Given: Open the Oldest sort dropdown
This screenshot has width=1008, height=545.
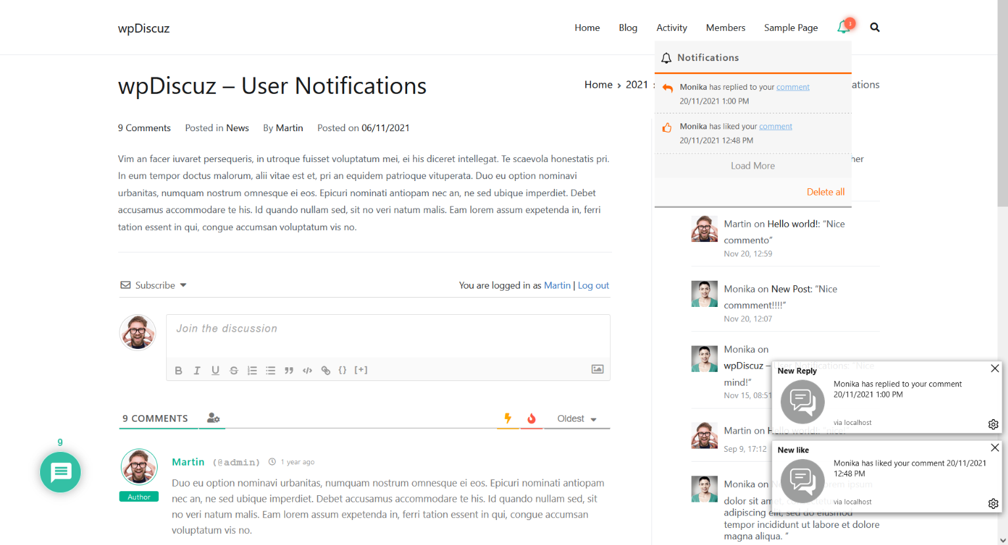Looking at the screenshot, I should click(577, 419).
